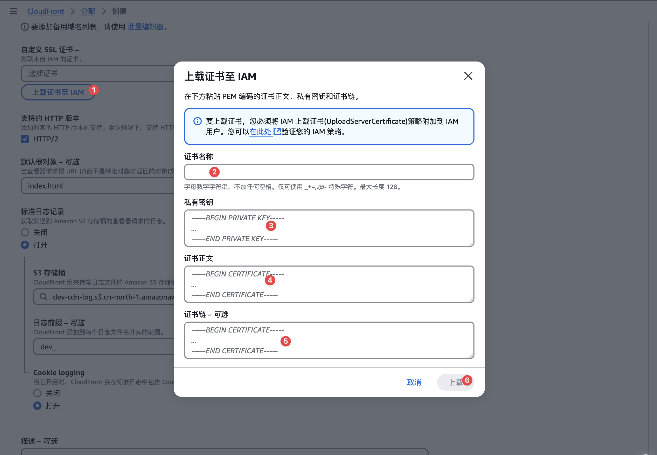Click the 证书名称 name input field
The image size is (657, 455).
point(329,172)
